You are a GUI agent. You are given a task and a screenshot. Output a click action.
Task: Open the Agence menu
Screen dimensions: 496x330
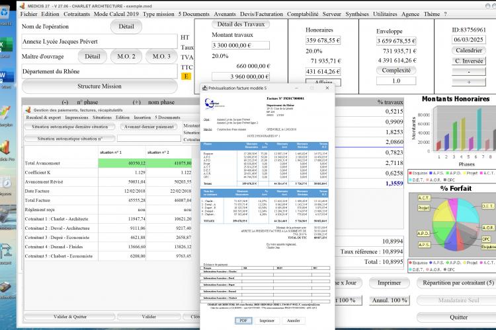[410, 14]
